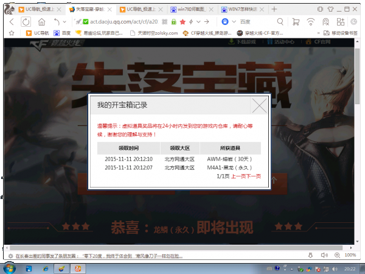Open a new tab with plus button
Viewport: 365px width, 274px height.
(274, 9)
